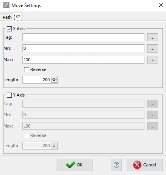Viewport: 166px width, 175px height.
Task: Toggle Reverse under X Axis
Action: tap(26, 69)
